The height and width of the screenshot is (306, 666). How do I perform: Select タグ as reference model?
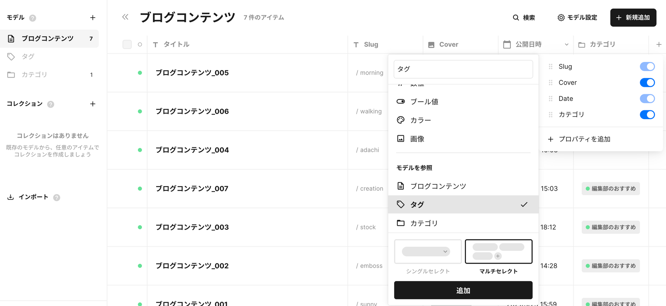[463, 204]
